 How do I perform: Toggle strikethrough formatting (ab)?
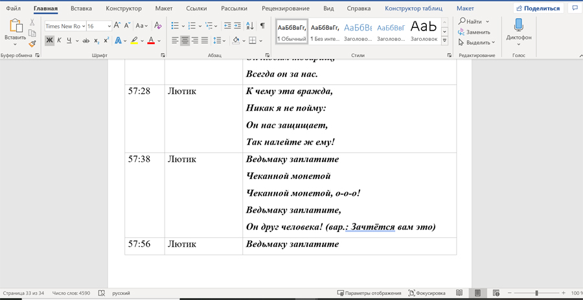point(86,41)
